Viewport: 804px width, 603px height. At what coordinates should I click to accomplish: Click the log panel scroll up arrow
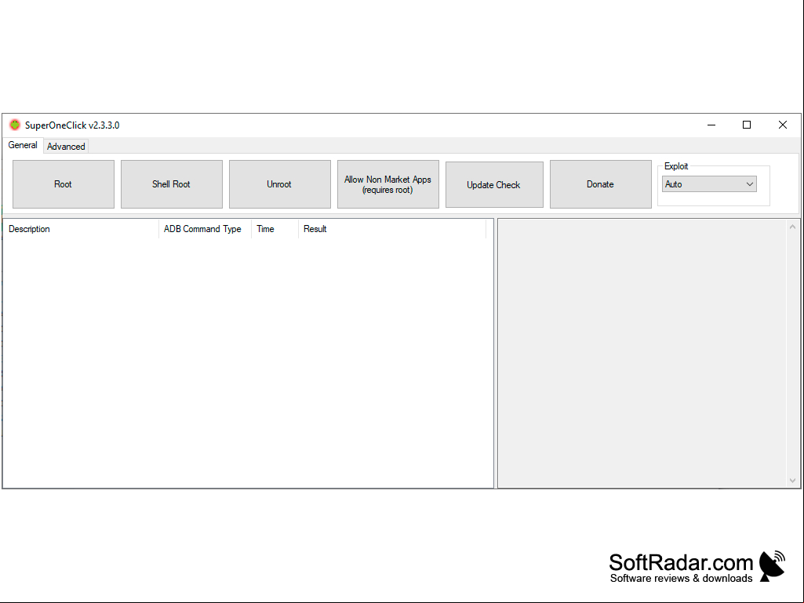pos(793,227)
